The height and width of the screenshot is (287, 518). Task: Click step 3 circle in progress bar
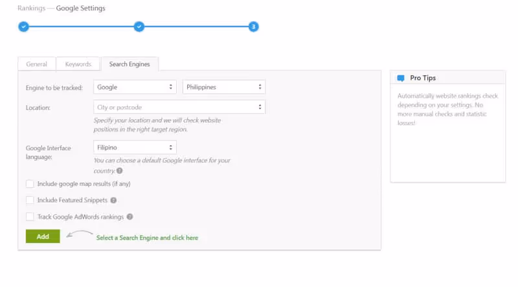(x=253, y=27)
